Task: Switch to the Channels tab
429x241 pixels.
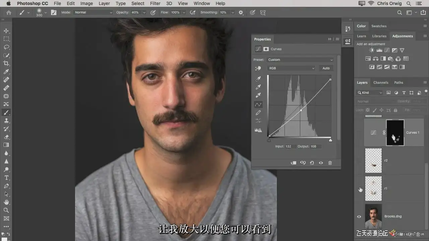Action: pyautogui.click(x=381, y=83)
